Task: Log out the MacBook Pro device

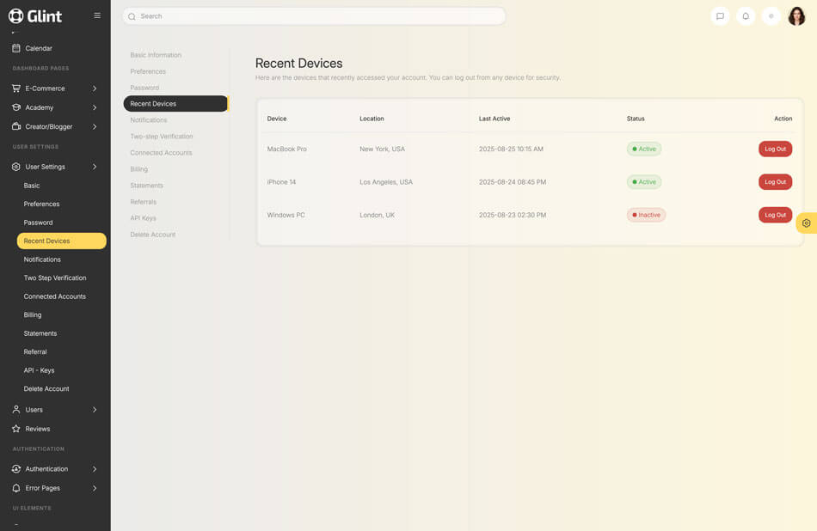Action: (775, 149)
